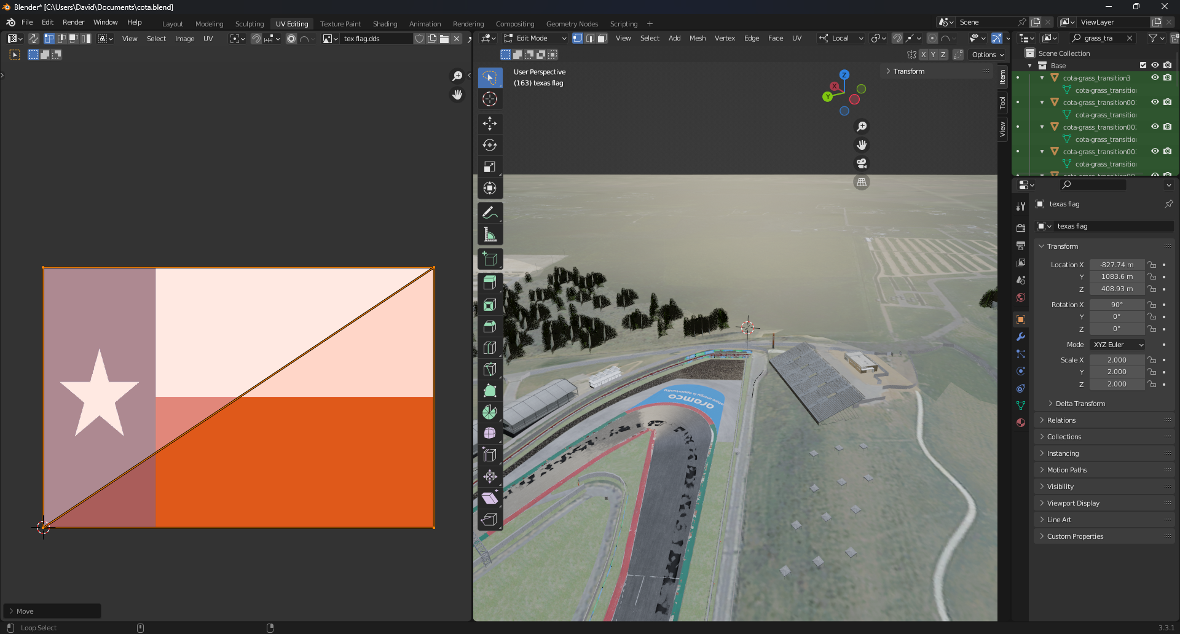Collapse the cota-grass_transition3 tree item
The height and width of the screenshot is (634, 1180).
pyautogui.click(x=1042, y=78)
